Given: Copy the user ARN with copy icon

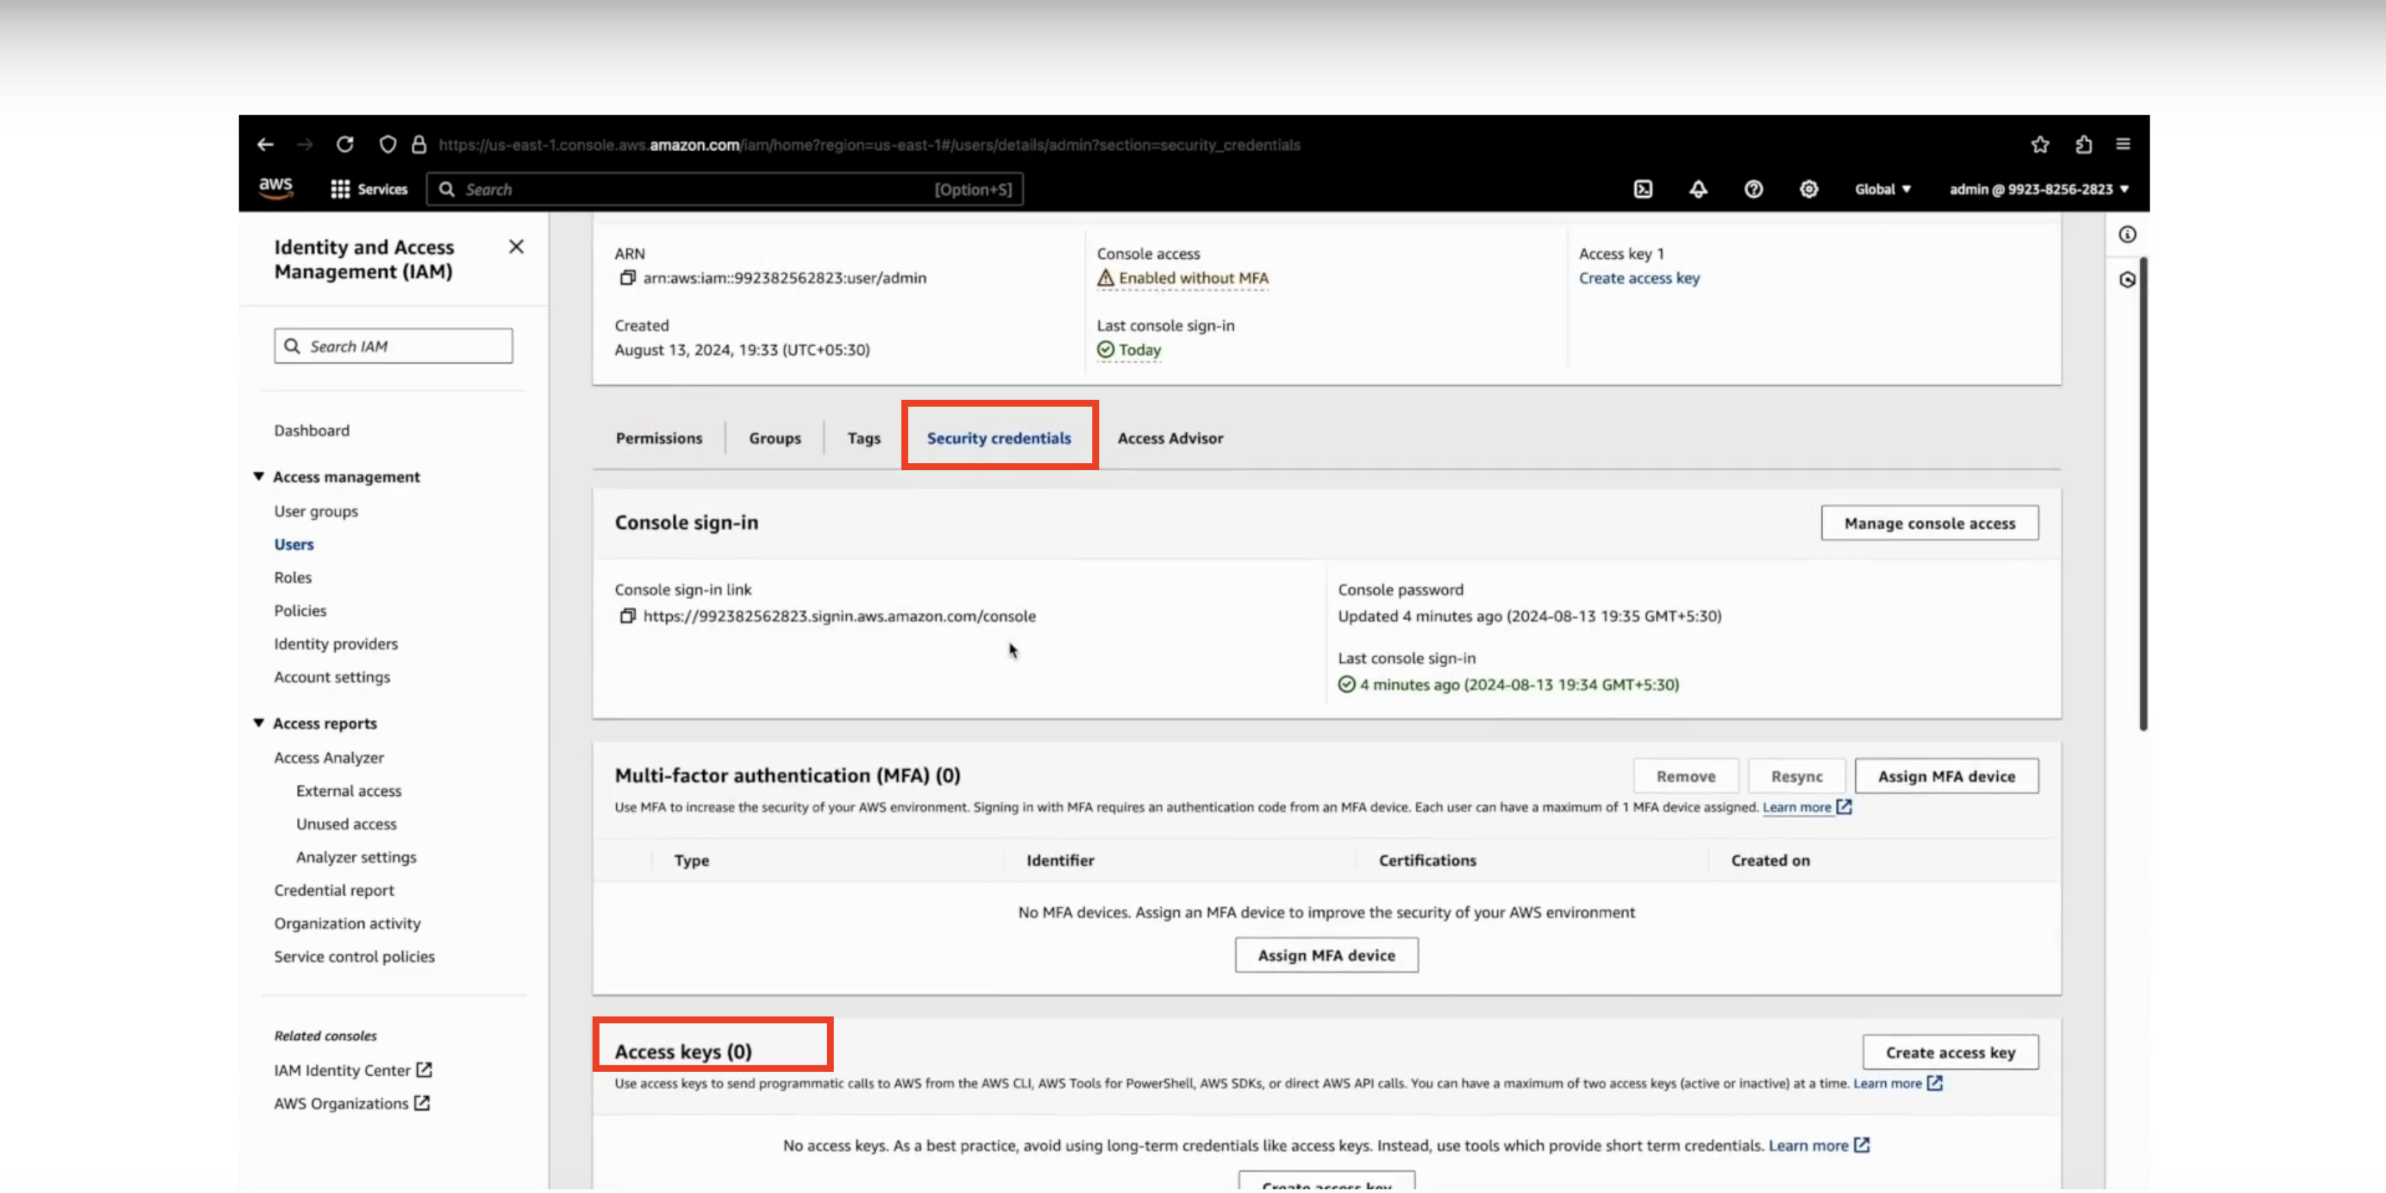Looking at the screenshot, I should pos(627,278).
